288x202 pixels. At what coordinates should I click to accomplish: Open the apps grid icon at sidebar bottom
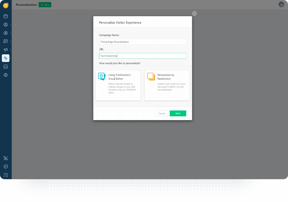pos(5,175)
